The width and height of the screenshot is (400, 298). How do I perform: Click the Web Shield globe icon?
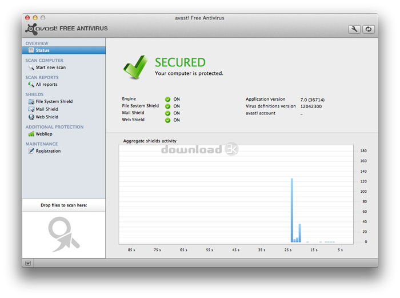31,117
